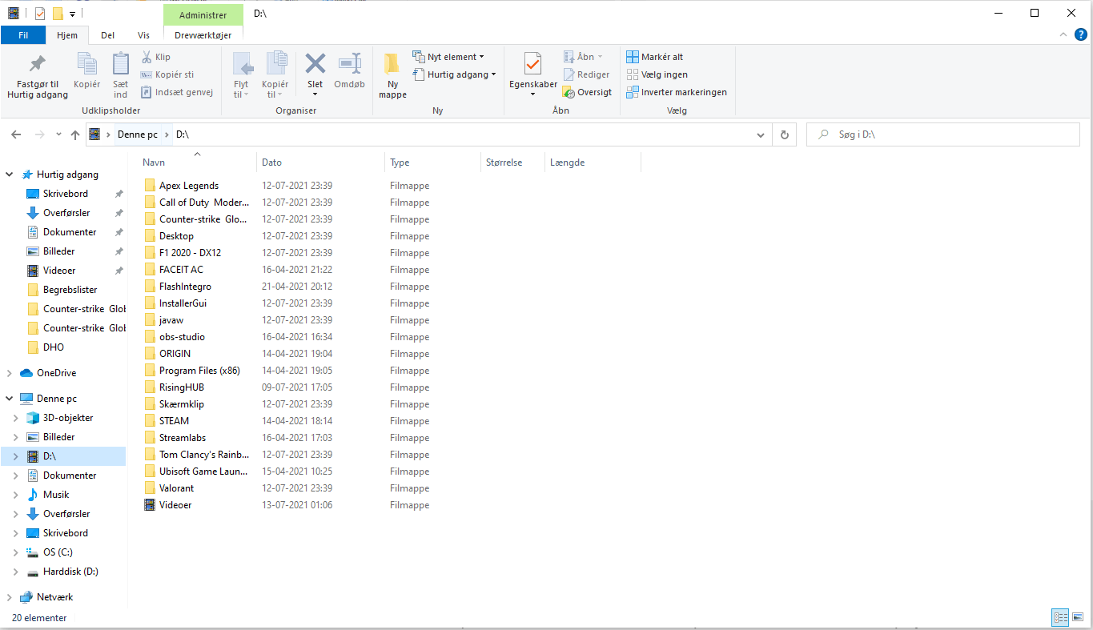The width and height of the screenshot is (1093, 630).
Task: Pin folder with Fastgør til Hurtig adgang
Action: [x=38, y=76]
